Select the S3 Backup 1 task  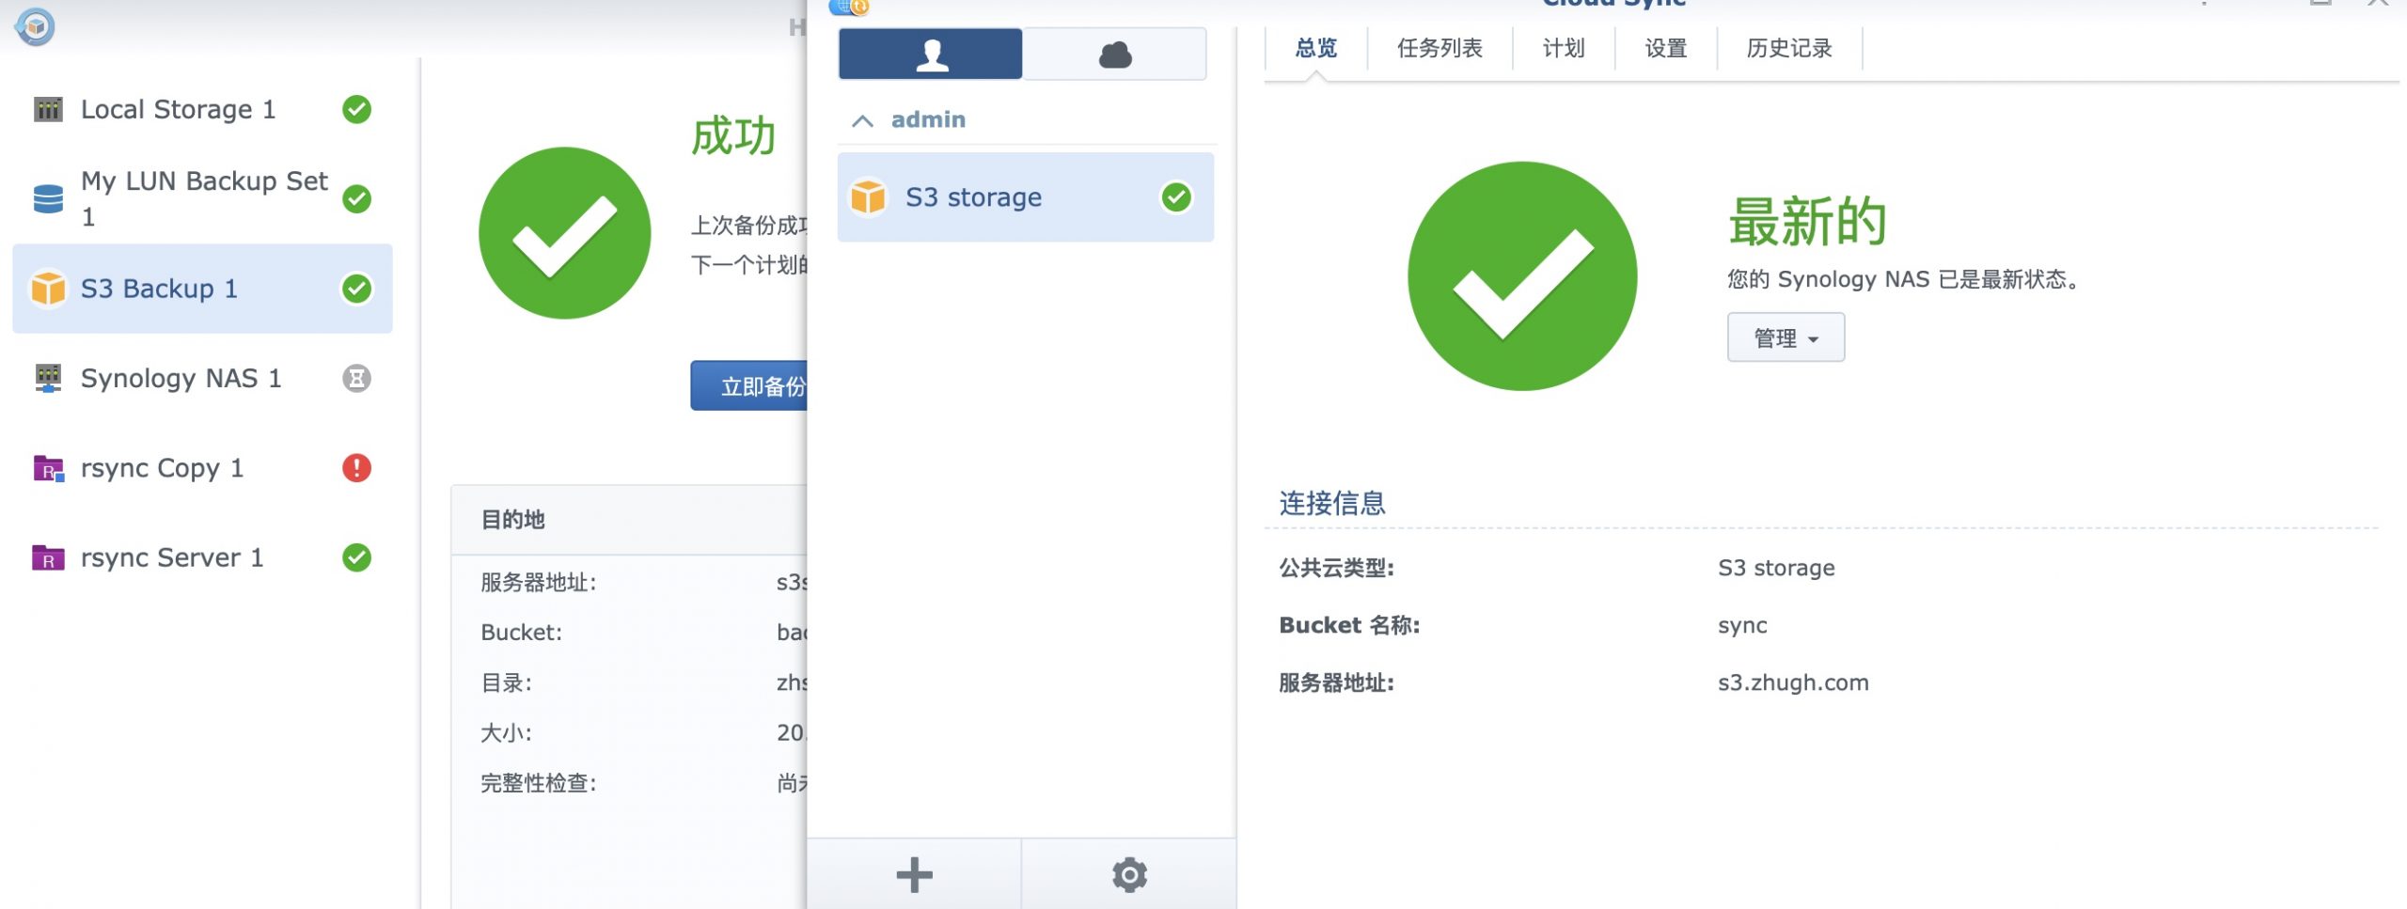pos(202,289)
